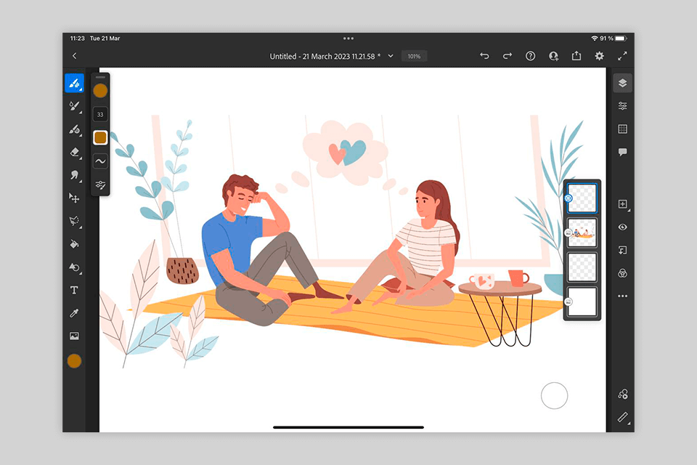
Task: Toggle selected layer visibility eye
Action: (x=623, y=227)
